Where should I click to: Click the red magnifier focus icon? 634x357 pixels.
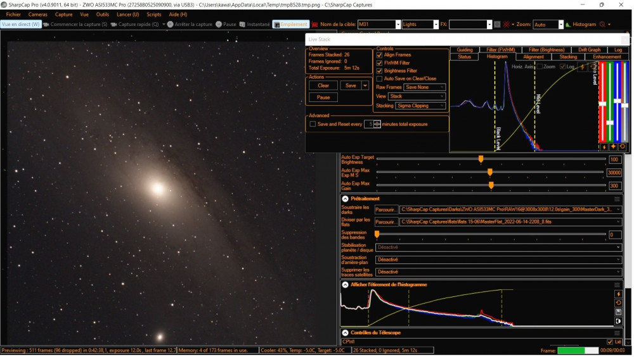pos(602,24)
